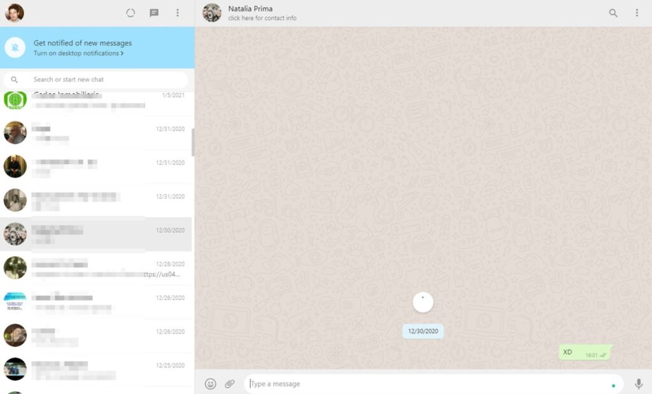652x394 pixels.
Task: Click the 12/30/2020 date bubble
Action: point(423,331)
